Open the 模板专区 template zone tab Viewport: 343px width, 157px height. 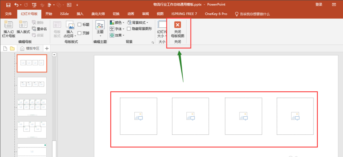point(30,48)
